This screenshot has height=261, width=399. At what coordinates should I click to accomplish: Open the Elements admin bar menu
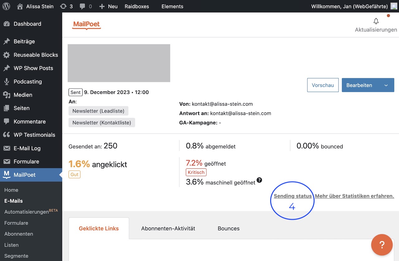(x=172, y=6)
